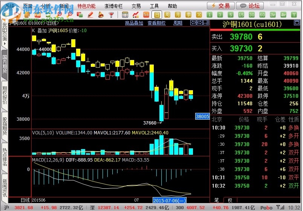Click the 论坛 forum button
This screenshot has width=303, height=211.
pos(250,6)
